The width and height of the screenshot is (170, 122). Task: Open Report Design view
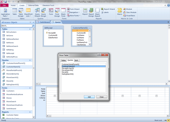point(91,12)
